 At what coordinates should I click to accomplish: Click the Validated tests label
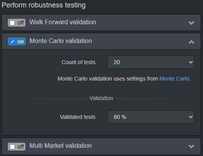77,117
